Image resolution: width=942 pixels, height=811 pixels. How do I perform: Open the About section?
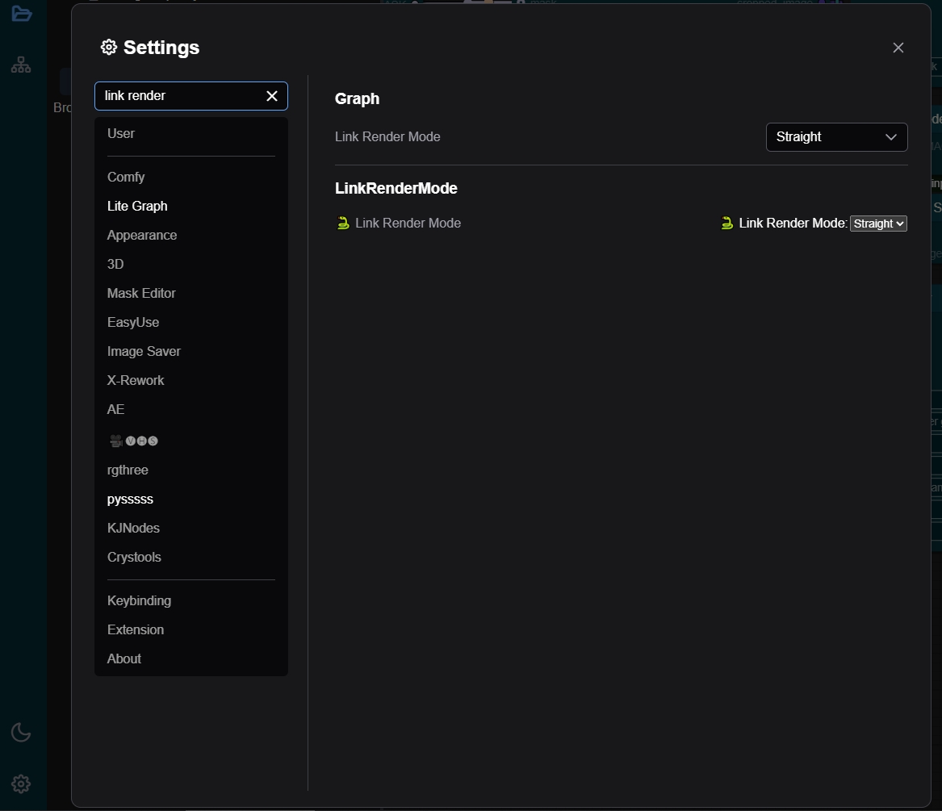pos(191,659)
